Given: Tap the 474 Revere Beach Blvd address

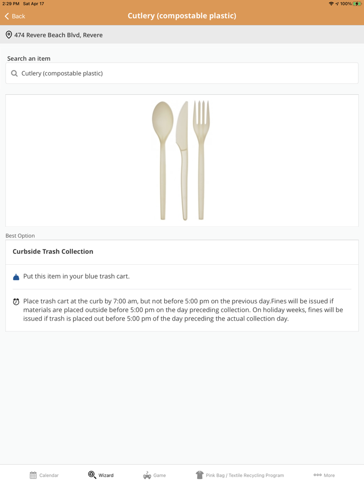Looking at the screenshot, I should tap(58, 35).
